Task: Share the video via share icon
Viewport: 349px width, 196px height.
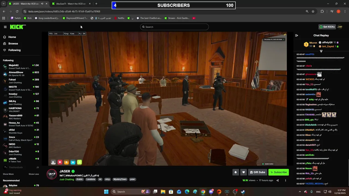Action: [278, 180]
